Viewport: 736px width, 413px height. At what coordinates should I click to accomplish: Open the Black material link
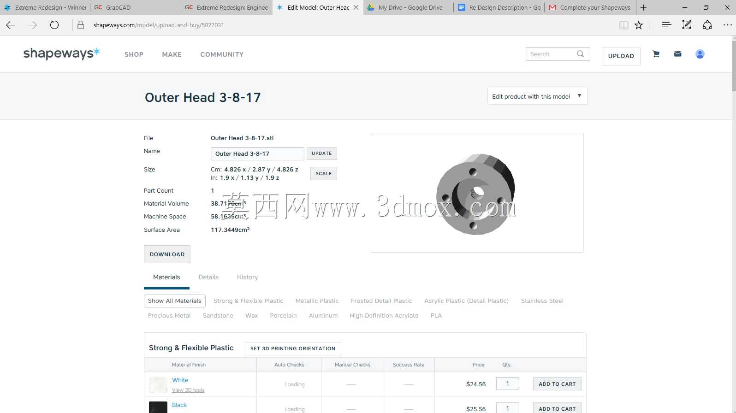click(179, 405)
